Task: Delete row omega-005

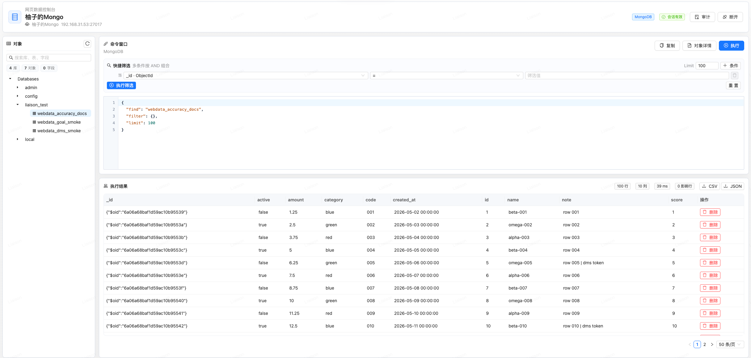Action: coord(710,263)
